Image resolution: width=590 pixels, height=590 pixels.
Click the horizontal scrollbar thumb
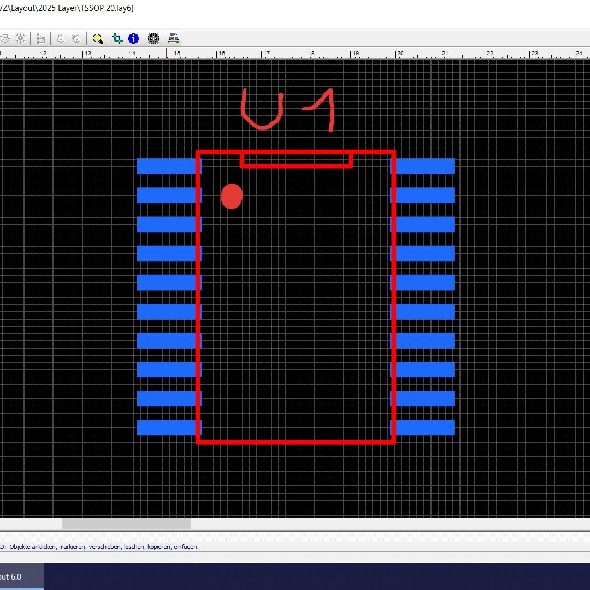(x=126, y=524)
